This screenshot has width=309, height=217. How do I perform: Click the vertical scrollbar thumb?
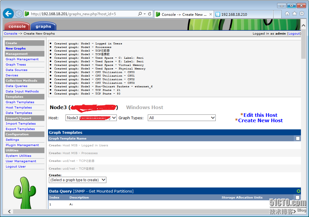(x=303, y=44)
